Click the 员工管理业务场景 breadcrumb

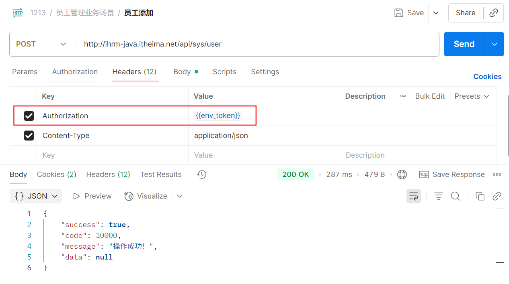coord(85,13)
